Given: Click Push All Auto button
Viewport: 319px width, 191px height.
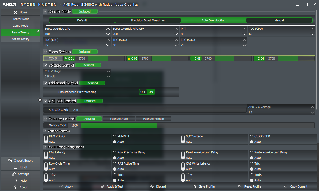Looking at the screenshot, I should [119, 119].
